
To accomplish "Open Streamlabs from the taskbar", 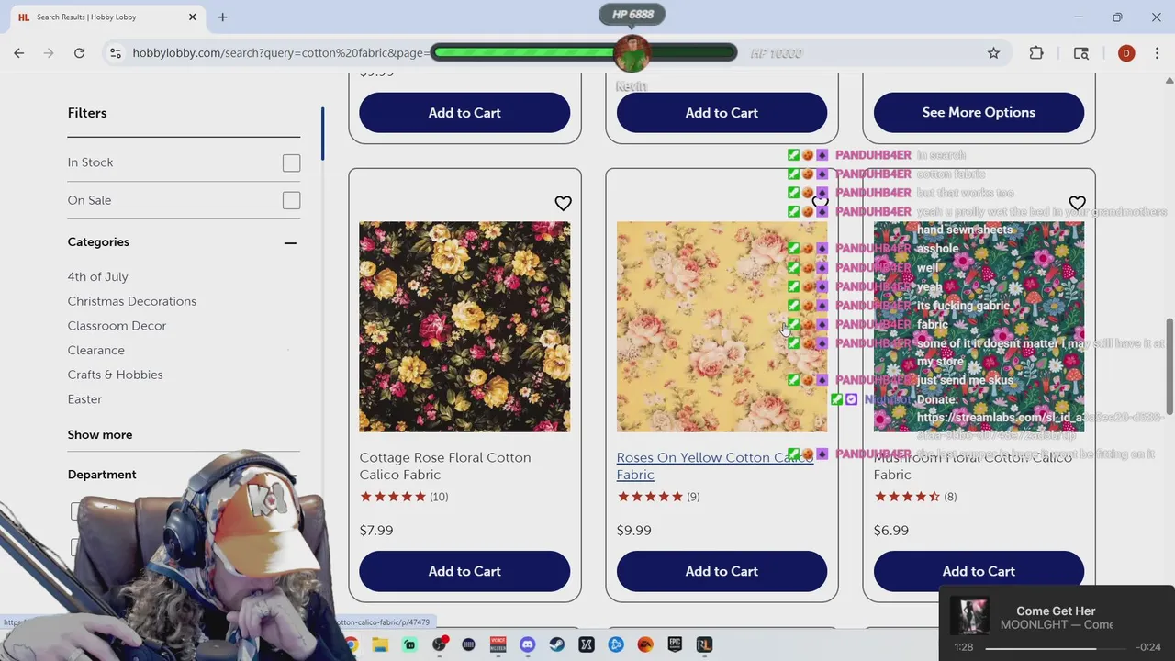I will (409, 644).
